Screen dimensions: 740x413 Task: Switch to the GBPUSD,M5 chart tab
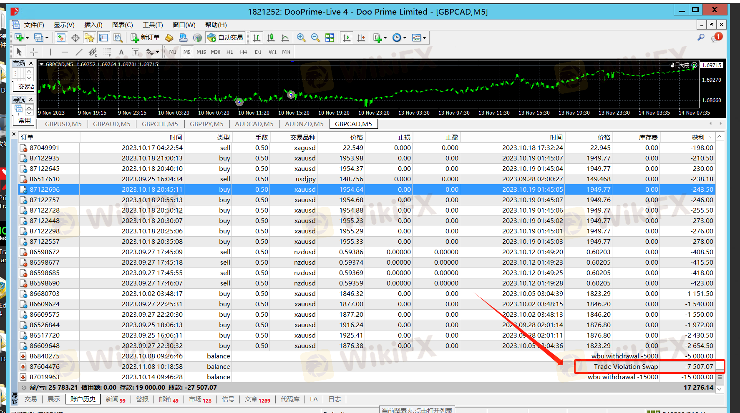click(63, 124)
